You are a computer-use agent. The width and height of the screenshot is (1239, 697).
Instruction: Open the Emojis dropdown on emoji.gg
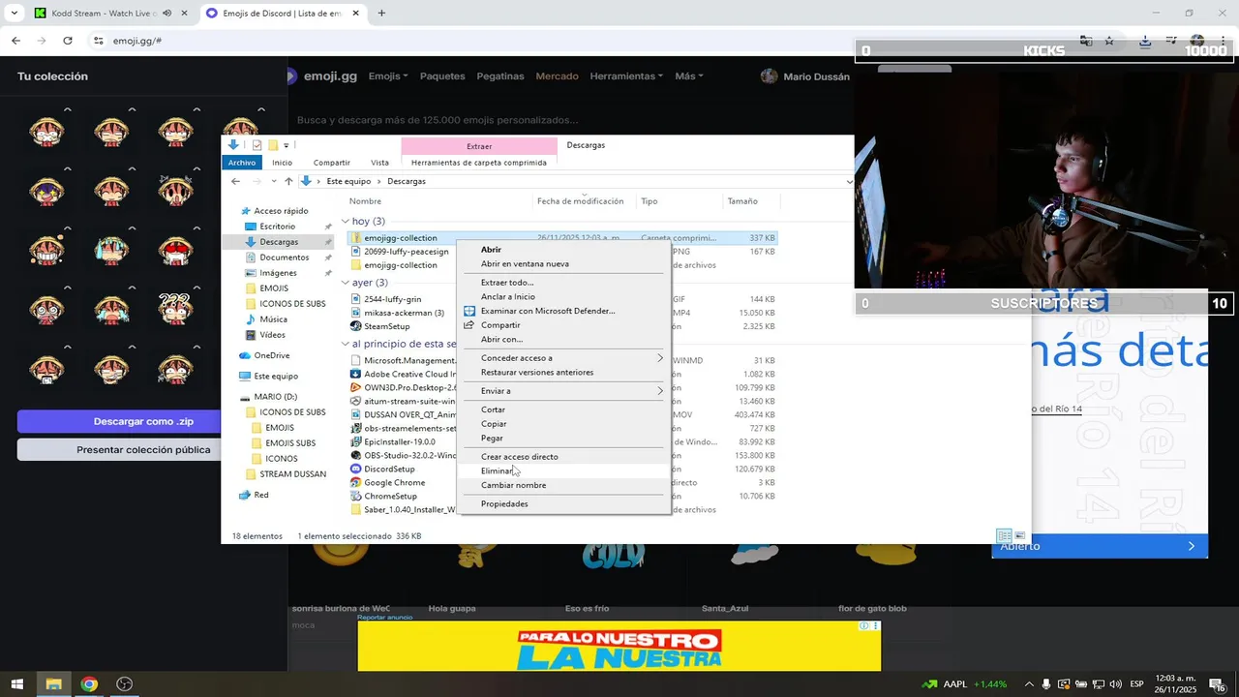pyautogui.click(x=388, y=76)
